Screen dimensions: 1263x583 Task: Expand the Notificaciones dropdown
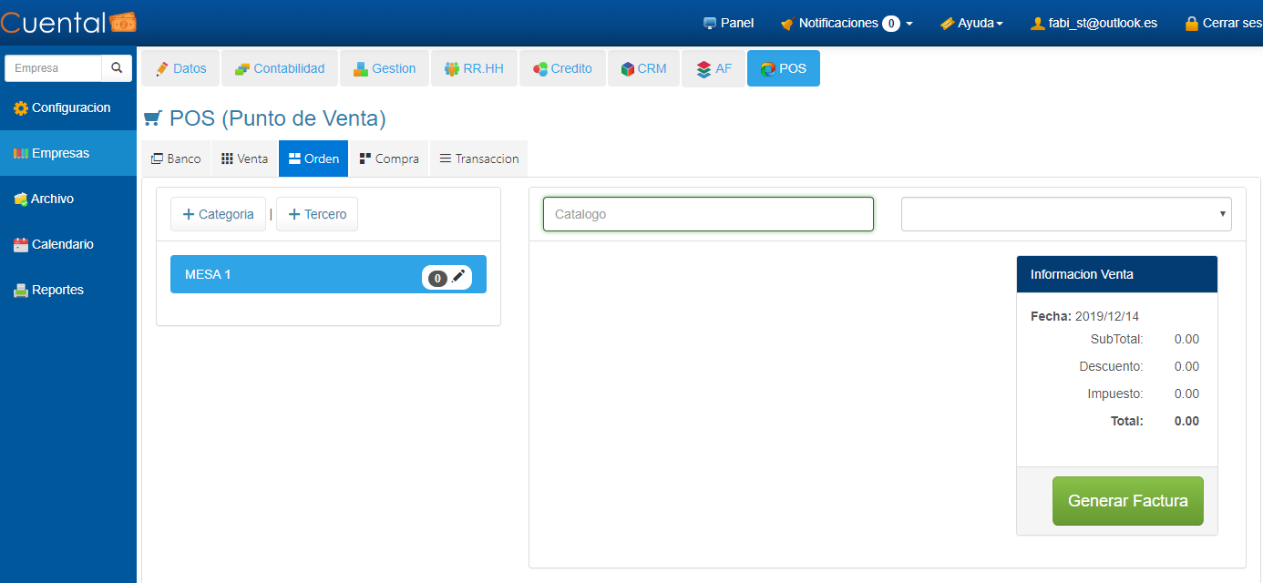pyautogui.click(x=847, y=23)
